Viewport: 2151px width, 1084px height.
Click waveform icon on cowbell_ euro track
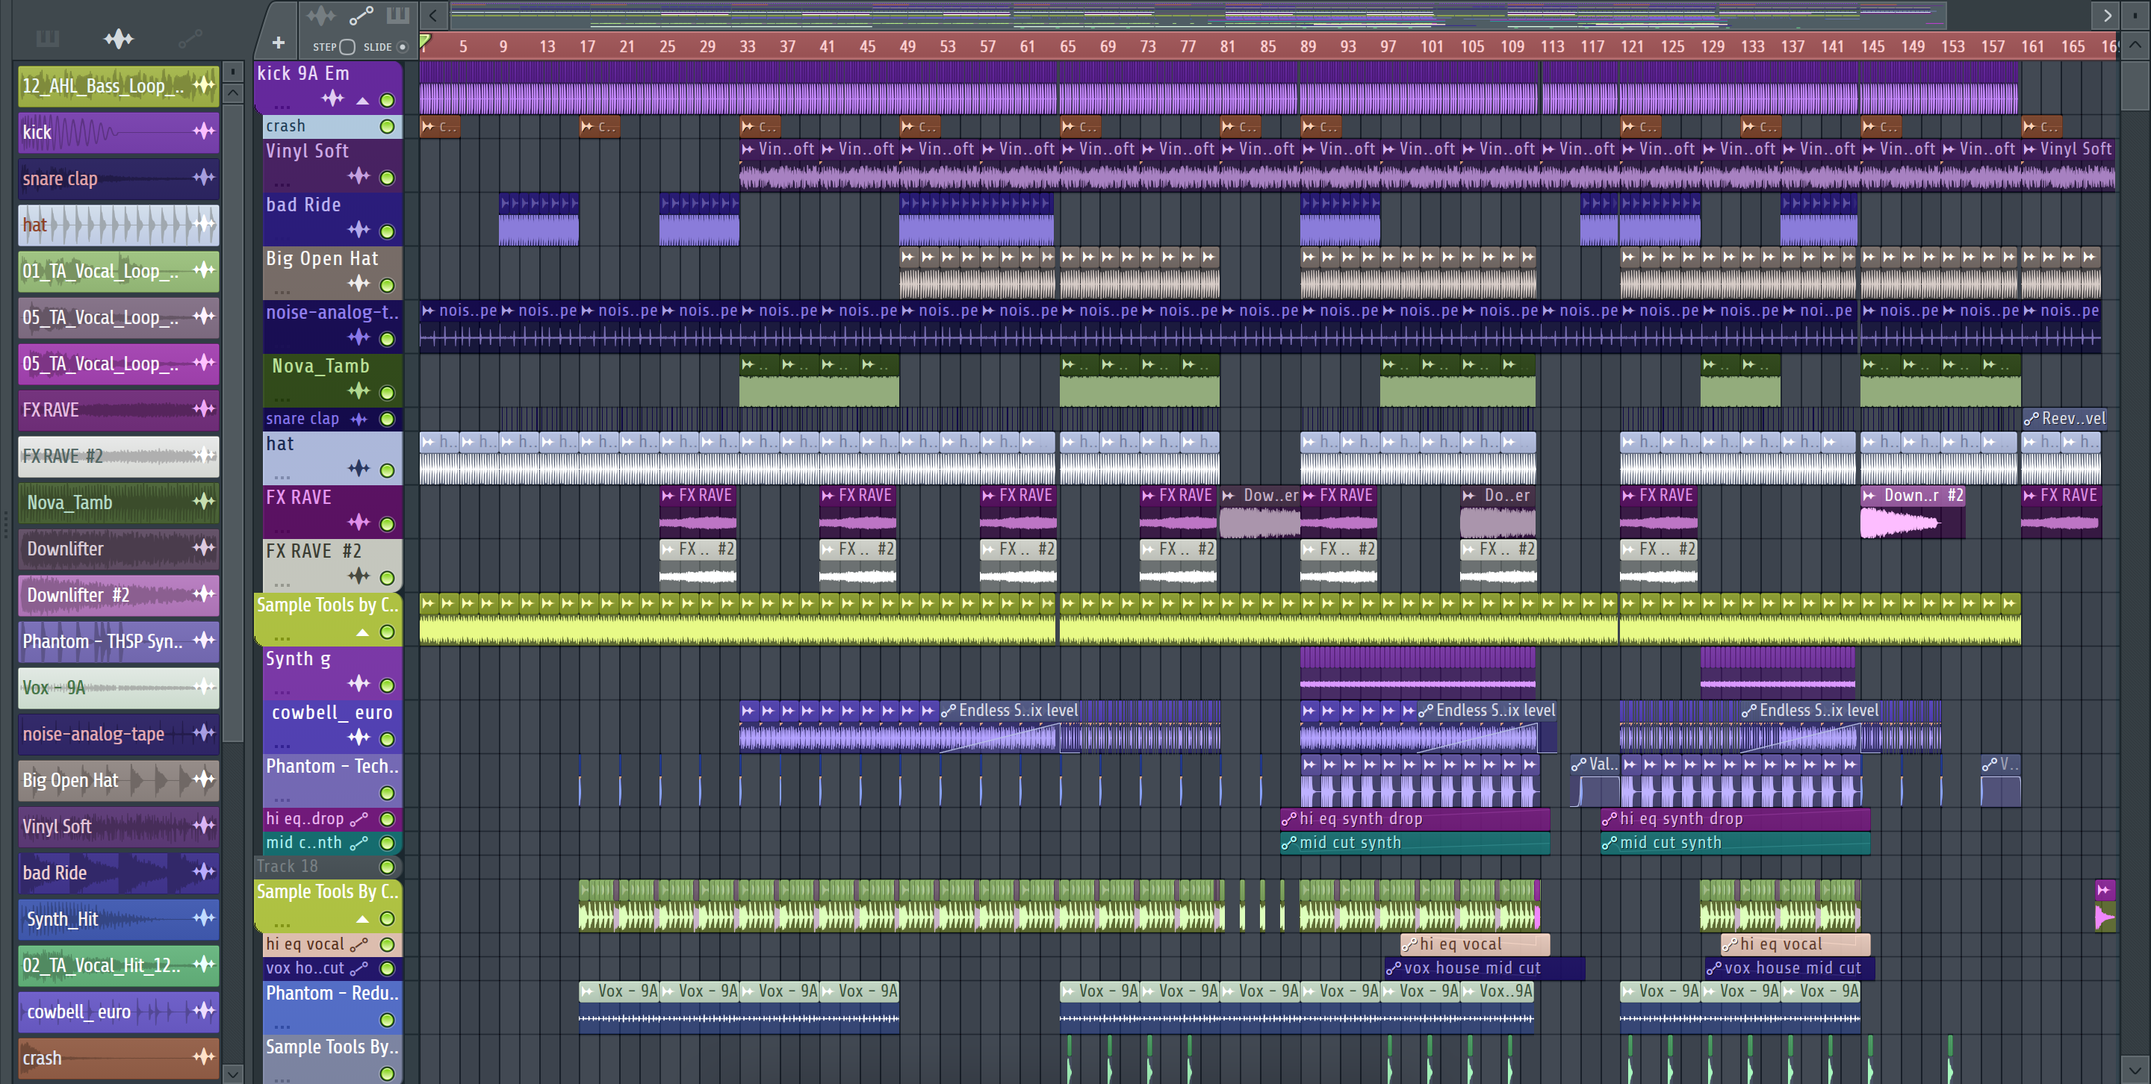[359, 737]
